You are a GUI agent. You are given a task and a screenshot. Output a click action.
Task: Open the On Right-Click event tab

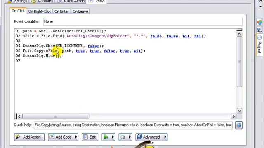40,12
